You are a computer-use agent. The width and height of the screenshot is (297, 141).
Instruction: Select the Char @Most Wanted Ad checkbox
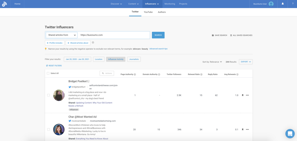tap(48, 129)
